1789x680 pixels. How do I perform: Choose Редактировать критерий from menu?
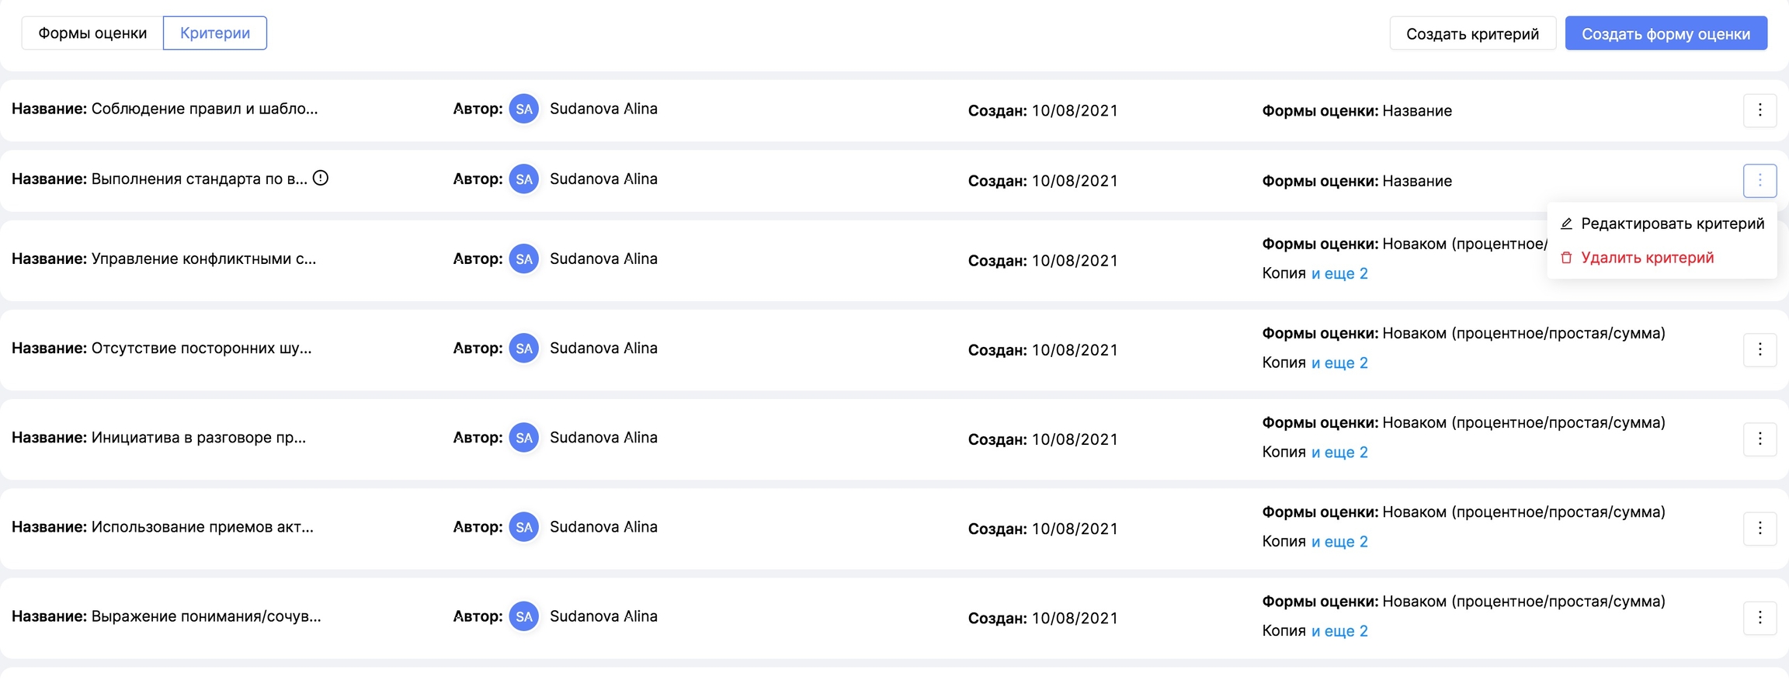(1672, 224)
